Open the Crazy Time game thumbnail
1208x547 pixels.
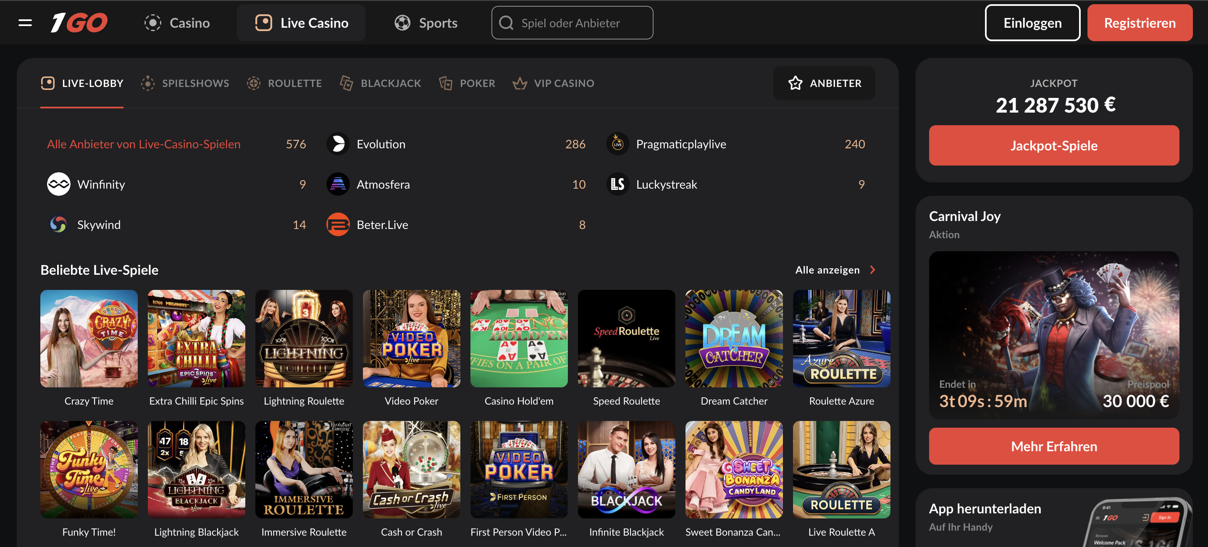tap(89, 338)
